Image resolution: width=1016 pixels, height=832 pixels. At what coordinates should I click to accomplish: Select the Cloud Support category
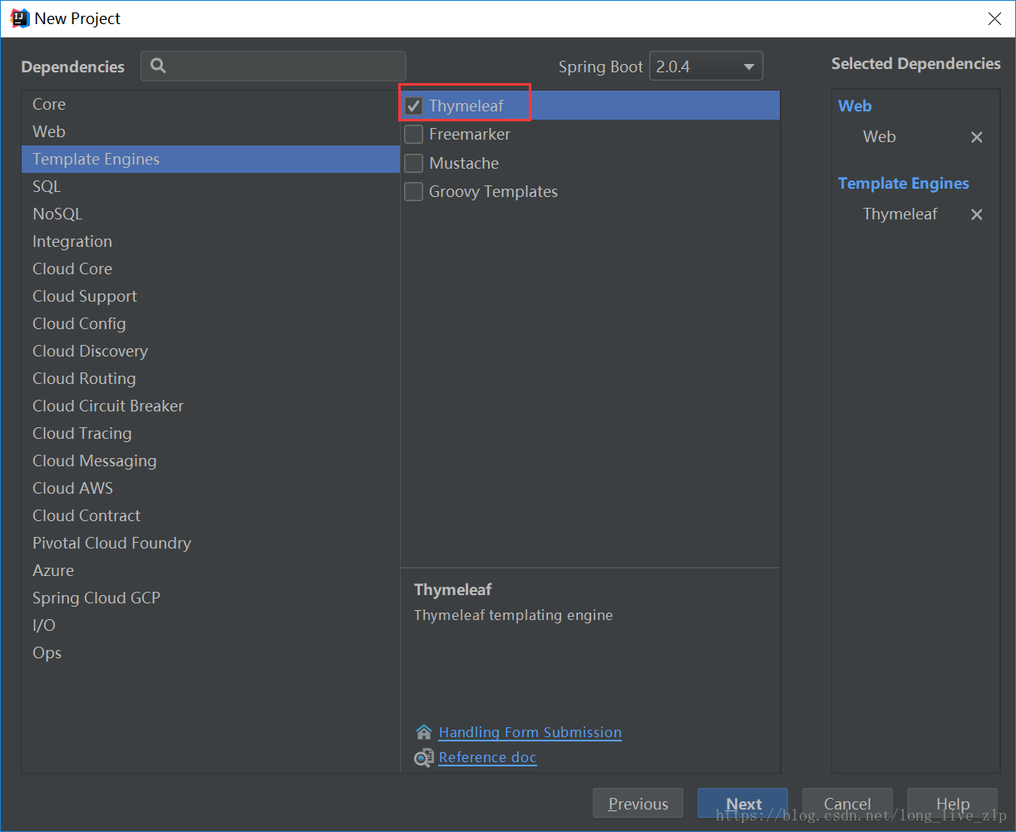pyautogui.click(x=210, y=296)
